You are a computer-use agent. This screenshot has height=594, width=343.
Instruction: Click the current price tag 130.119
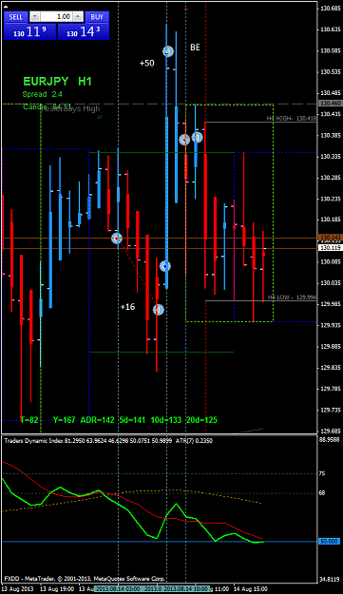[x=331, y=248]
